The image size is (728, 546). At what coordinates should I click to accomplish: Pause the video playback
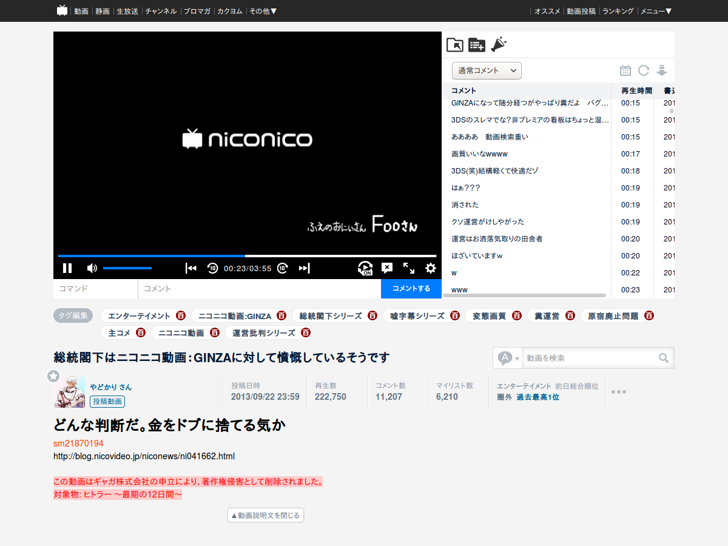(x=67, y=268)
